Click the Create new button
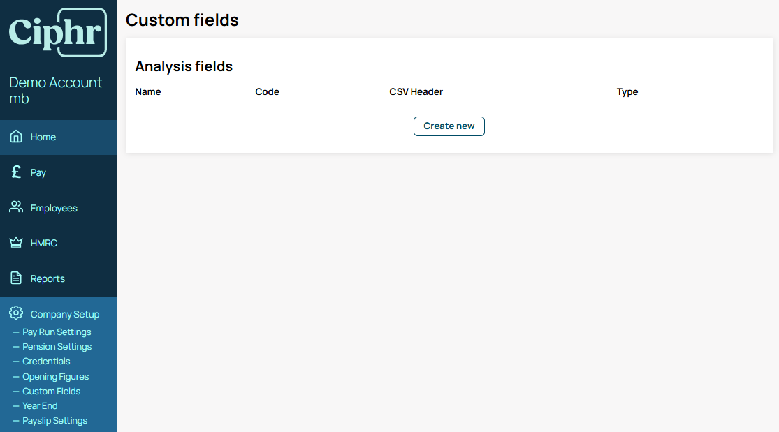This screenshot has height=432, width=779. (449, 126)
